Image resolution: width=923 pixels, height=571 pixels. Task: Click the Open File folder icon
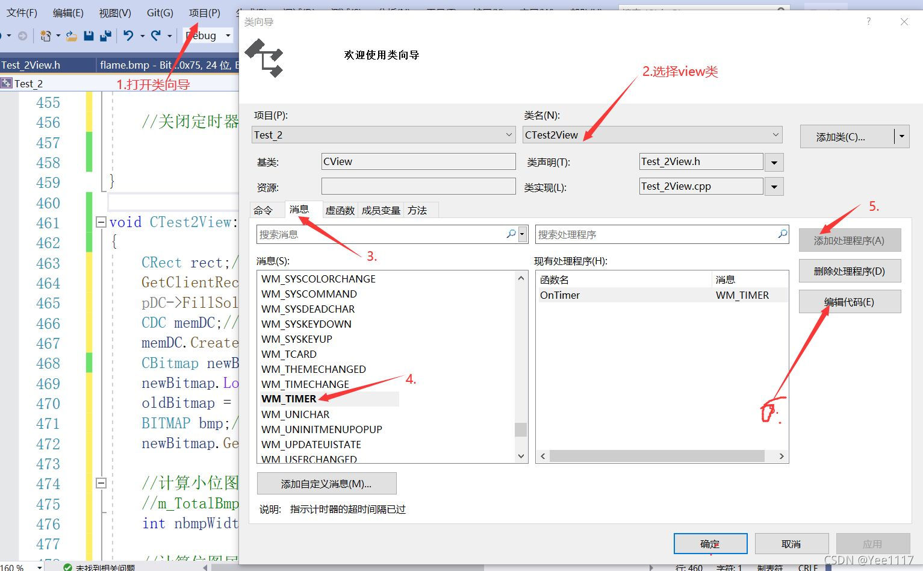point(72,36)
